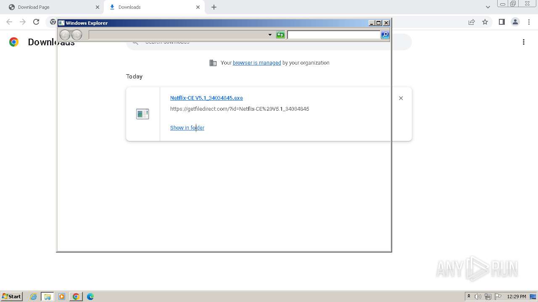Image resolution: width=538 pixels, height=302 pixels.
Task: Open a new Chrome tab
Action: (214, 7)
